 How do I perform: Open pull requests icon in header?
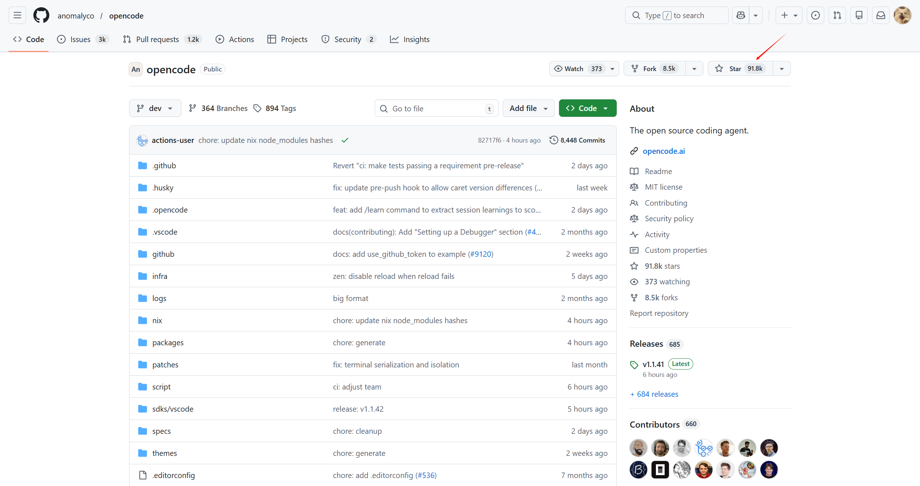pos(837,15)
